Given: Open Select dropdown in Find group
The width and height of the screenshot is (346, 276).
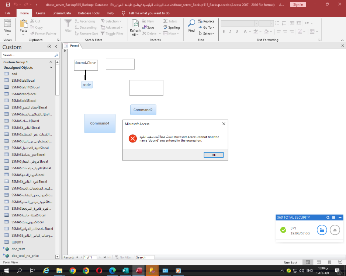Looking at the screenshot, I should click(207, 34).
